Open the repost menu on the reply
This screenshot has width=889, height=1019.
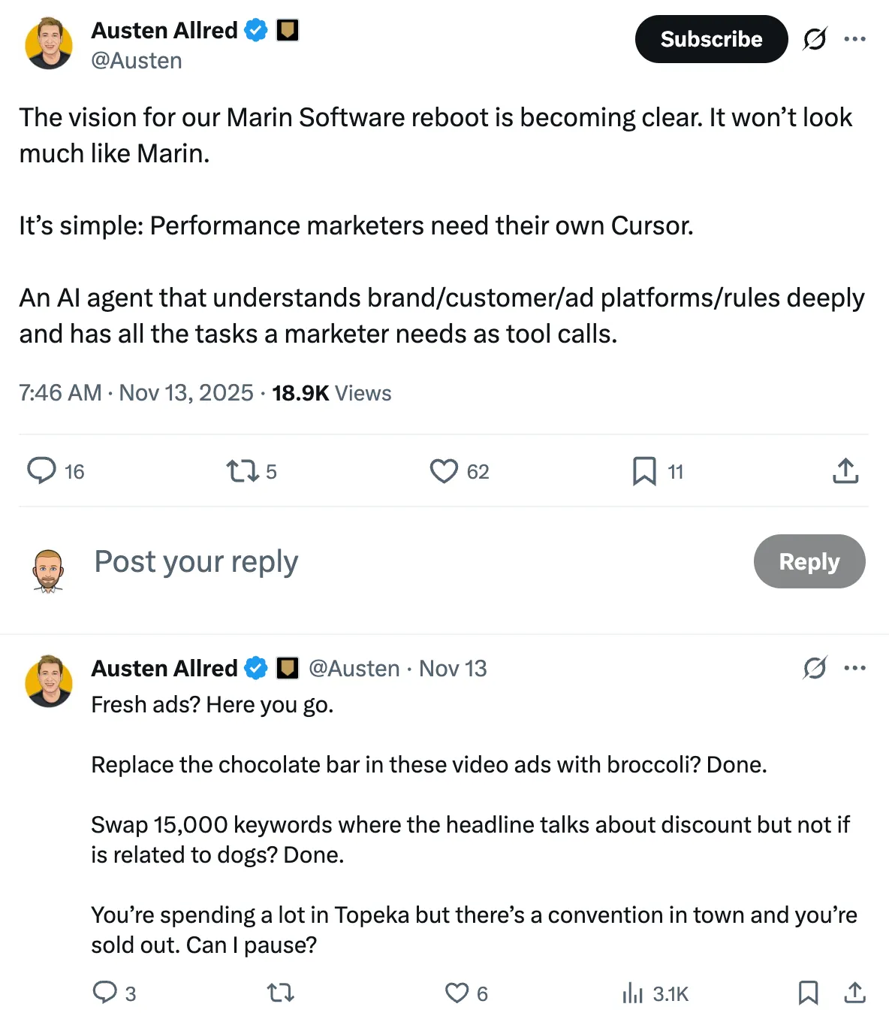pyautogui.click(x=279, y=993)
